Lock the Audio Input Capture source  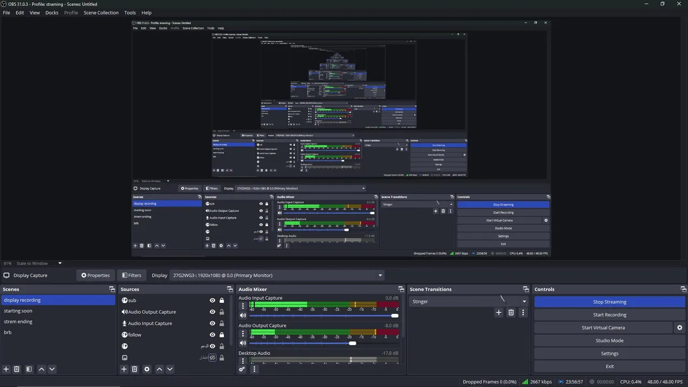[x=221, y=324]
